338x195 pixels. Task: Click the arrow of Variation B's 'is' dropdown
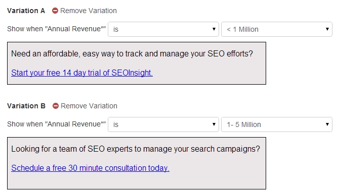pyautogui.click(x=214, y=124)
